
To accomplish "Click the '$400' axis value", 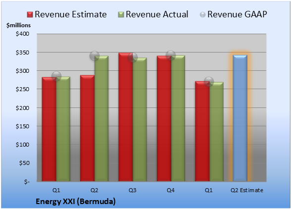I will 22,34.
